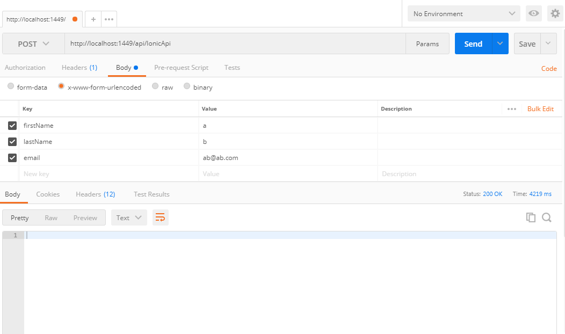Open environment quick look eye icon
Image resolution: width=565 pixels, height=334 pixels.
coord(533,13)
